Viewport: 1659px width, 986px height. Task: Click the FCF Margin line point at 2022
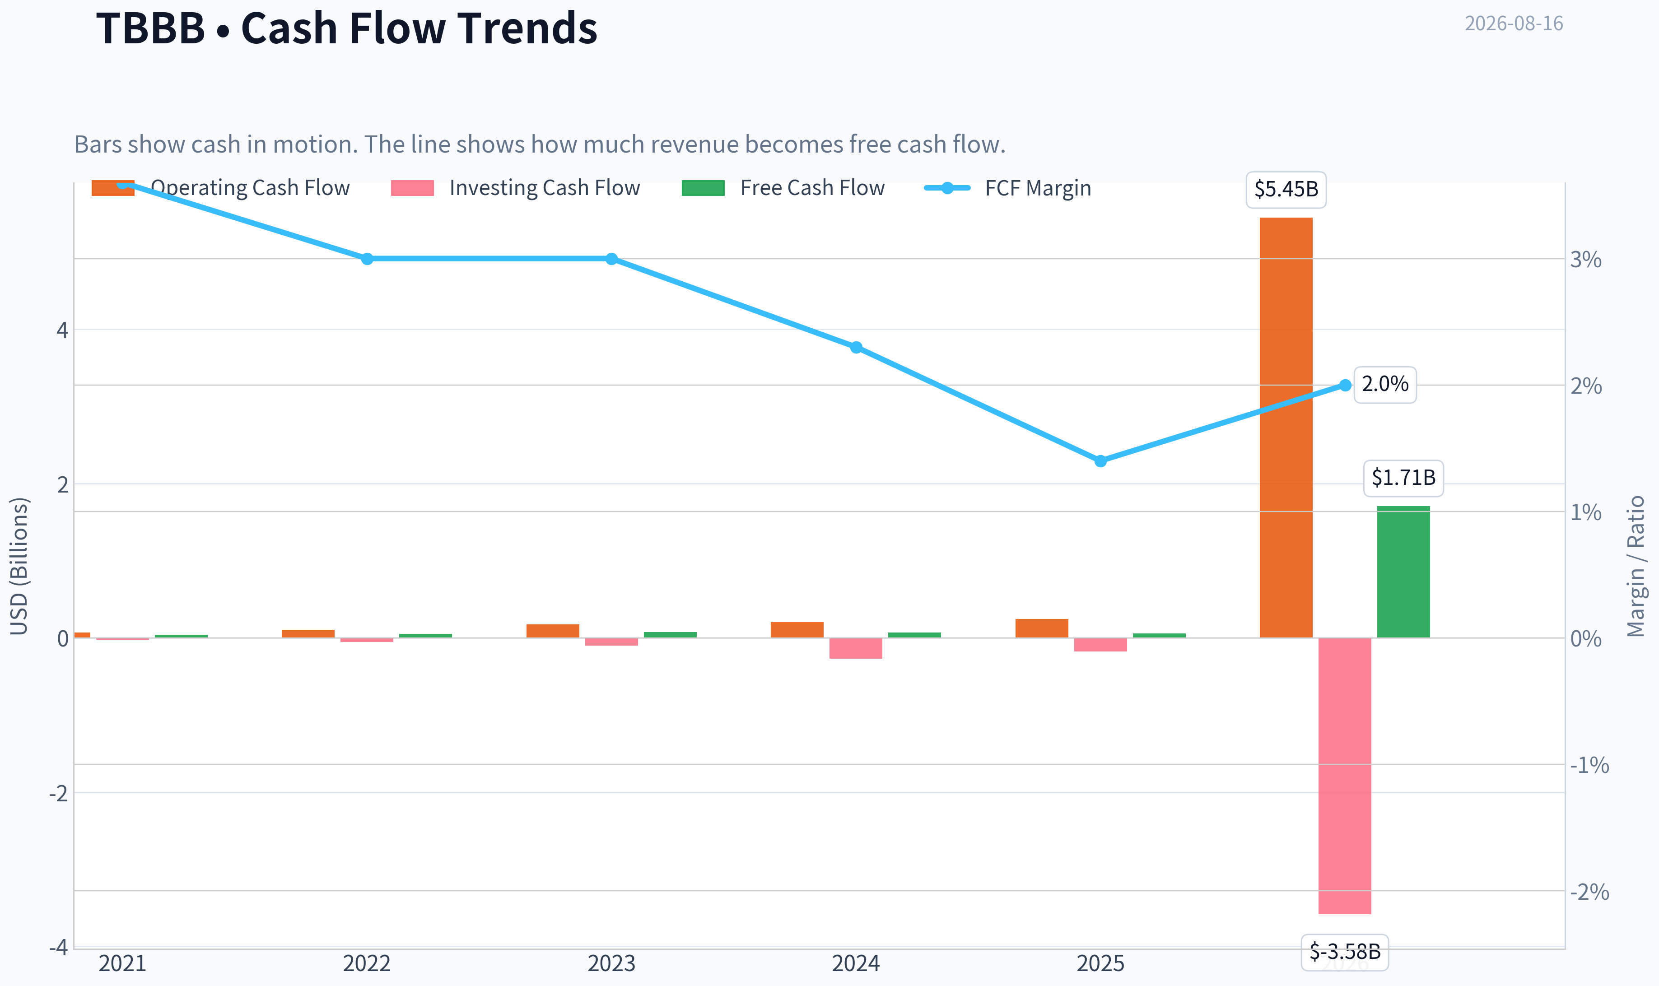pos(368,258)
